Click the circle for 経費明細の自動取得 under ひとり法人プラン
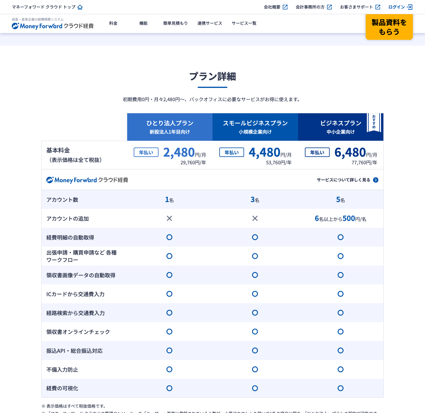The image size is (425, 413). click(169, 237)
